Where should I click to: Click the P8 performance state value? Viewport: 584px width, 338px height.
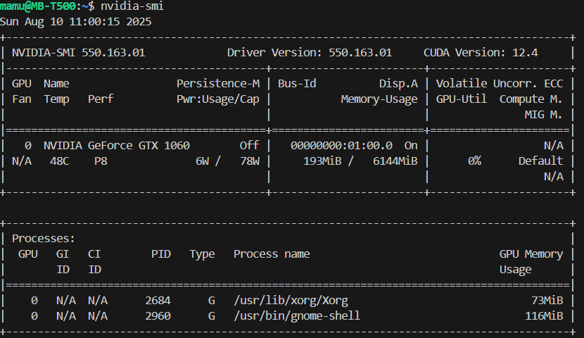[x=101, y=161]
